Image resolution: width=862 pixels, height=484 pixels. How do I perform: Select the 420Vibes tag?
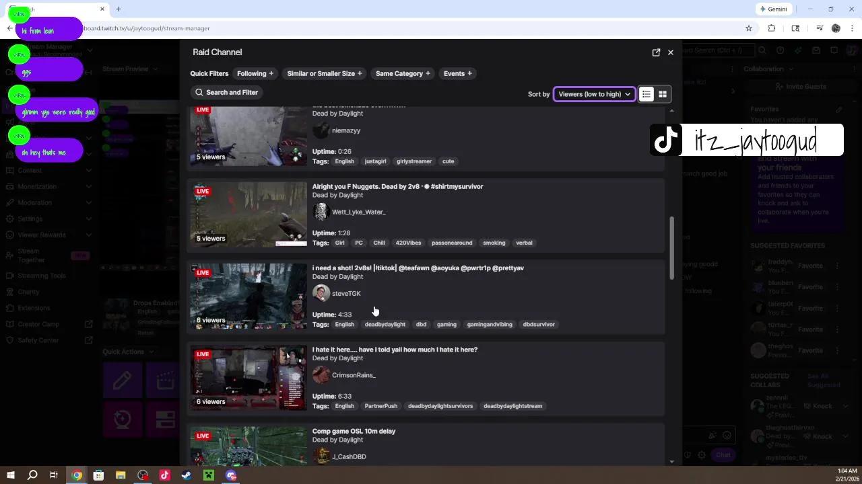click(x=408, y=243)
